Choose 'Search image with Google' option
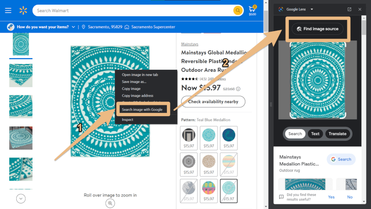The image size is (371, 209). click(x=142, y=110)
